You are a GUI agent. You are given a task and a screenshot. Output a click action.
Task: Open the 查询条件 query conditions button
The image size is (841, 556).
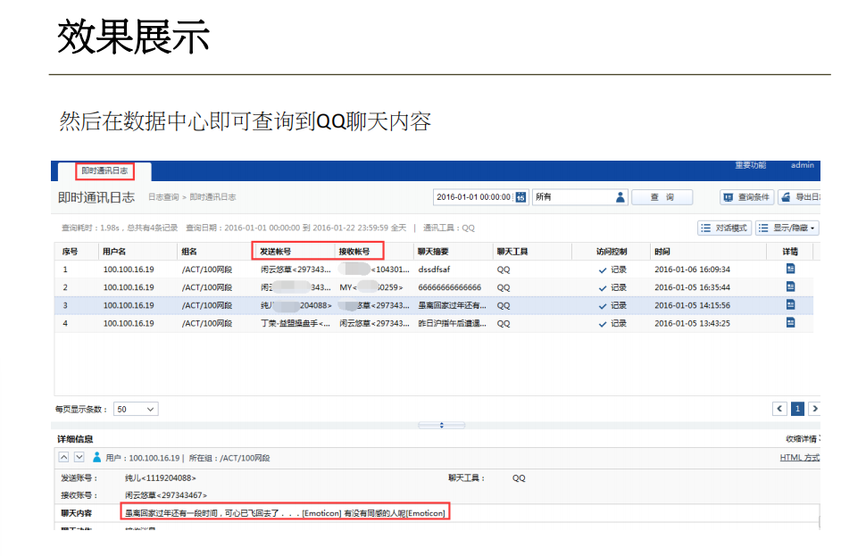[746, 197]
